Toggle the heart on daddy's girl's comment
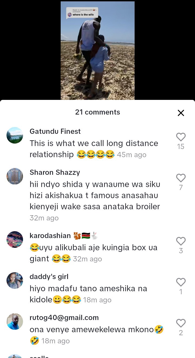The image size is (195, 358). click(x=181, y=282)
